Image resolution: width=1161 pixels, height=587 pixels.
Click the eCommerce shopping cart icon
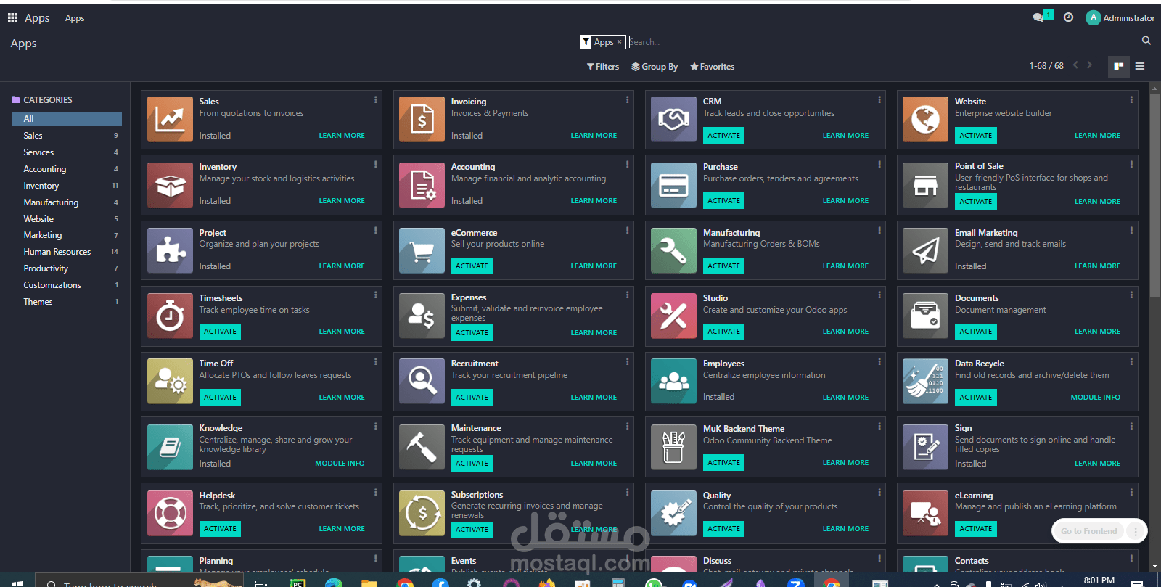[422, 250]
